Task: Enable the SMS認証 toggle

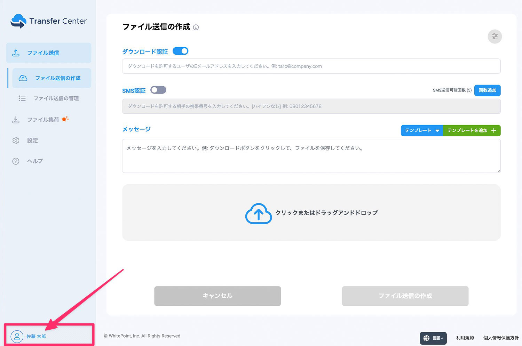Action: pos(158,90)
